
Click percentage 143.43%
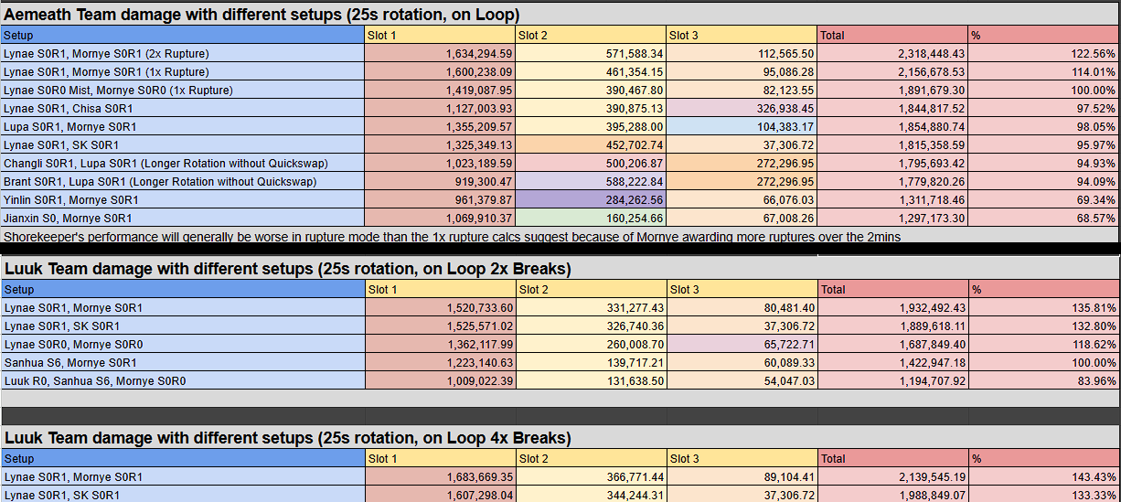coord(1043,477)
